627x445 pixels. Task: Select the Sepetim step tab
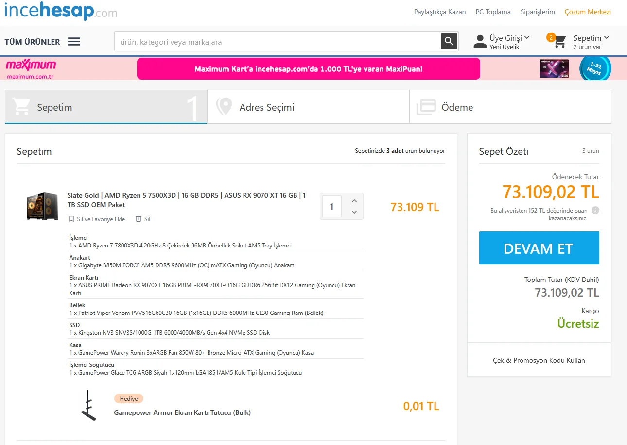click(x=106, y=107)
